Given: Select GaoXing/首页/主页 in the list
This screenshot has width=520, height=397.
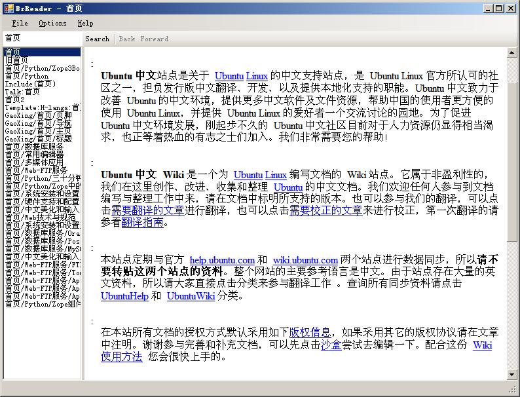Looking at the screenshot, I should [42, 131].
